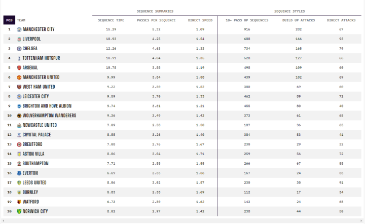Click the Crystal Palace crest icon
The height and width of the screenshot is (224, 365).
tap(19, 135)
